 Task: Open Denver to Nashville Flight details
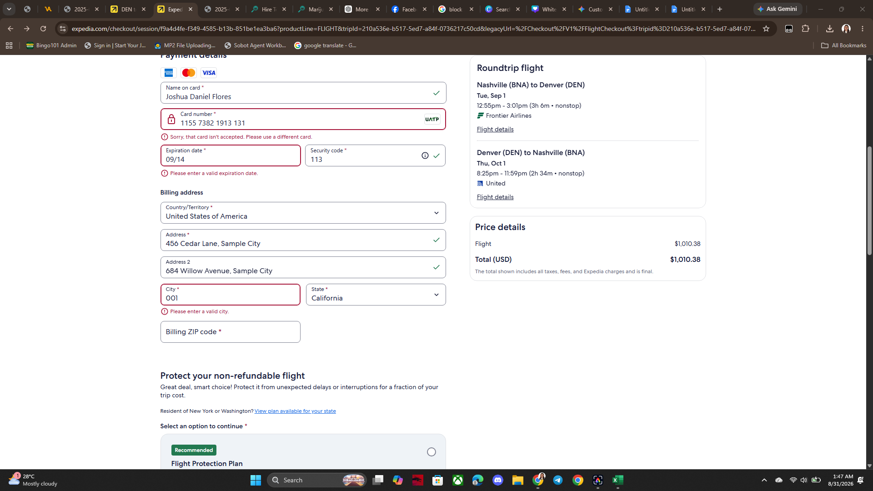tap(495, 197)
